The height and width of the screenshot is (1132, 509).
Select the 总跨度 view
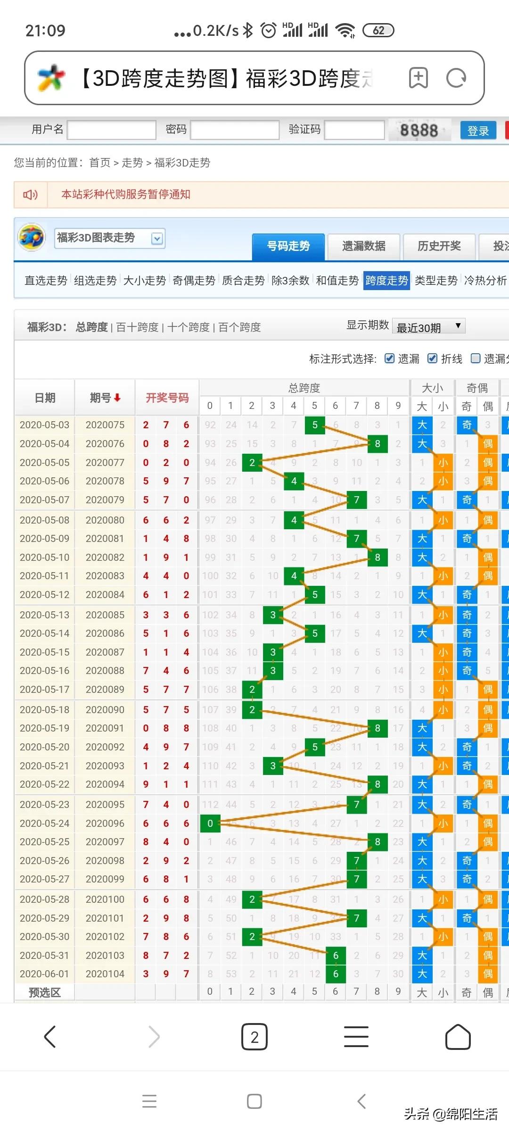pyautogui.click(x=92, y=327)
